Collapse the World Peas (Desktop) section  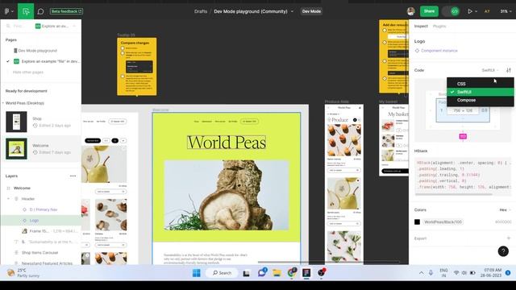(3, 103)
